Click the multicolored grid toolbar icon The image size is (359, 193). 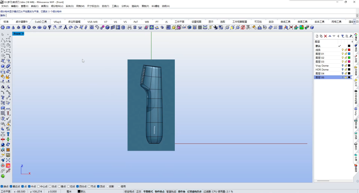point(301,28)
